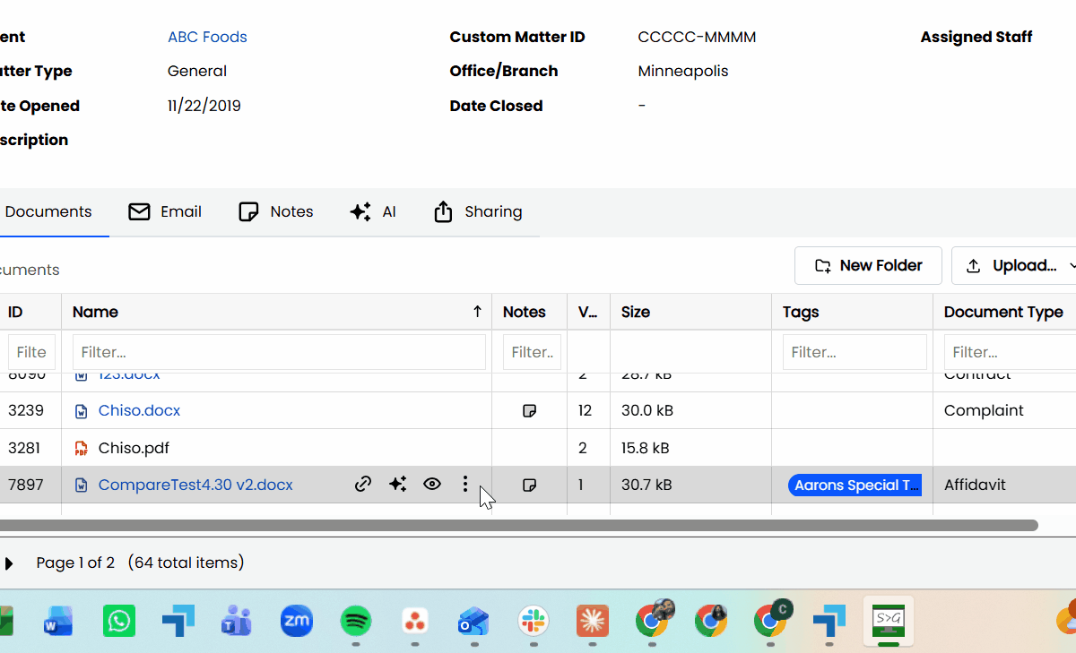Open the note icon in Chiso.docx row
Image resolution: width=1076 pixels, height=653 pixels.
pyautogui.click(x=529, y=411)
